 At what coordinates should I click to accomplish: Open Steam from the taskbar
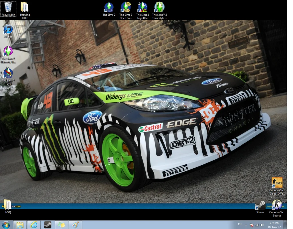(48, 225)
